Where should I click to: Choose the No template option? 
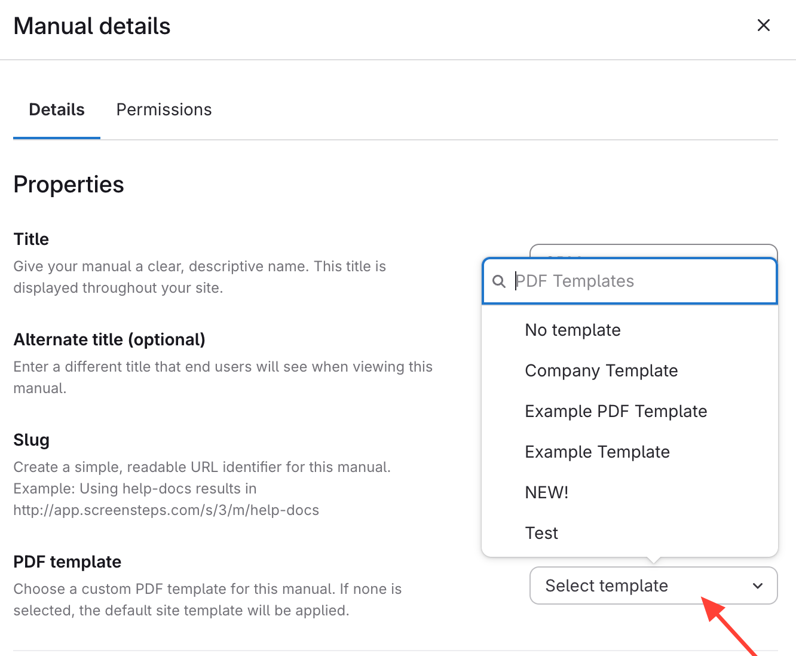572,330
